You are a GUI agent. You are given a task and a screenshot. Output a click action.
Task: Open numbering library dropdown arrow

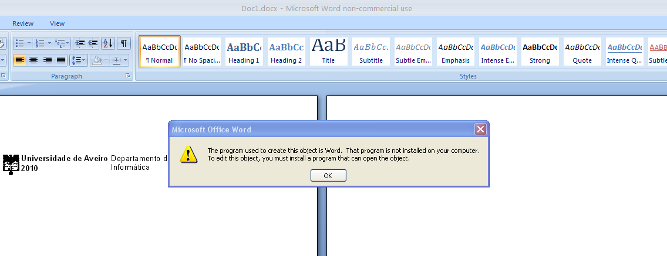pos(50,43)
